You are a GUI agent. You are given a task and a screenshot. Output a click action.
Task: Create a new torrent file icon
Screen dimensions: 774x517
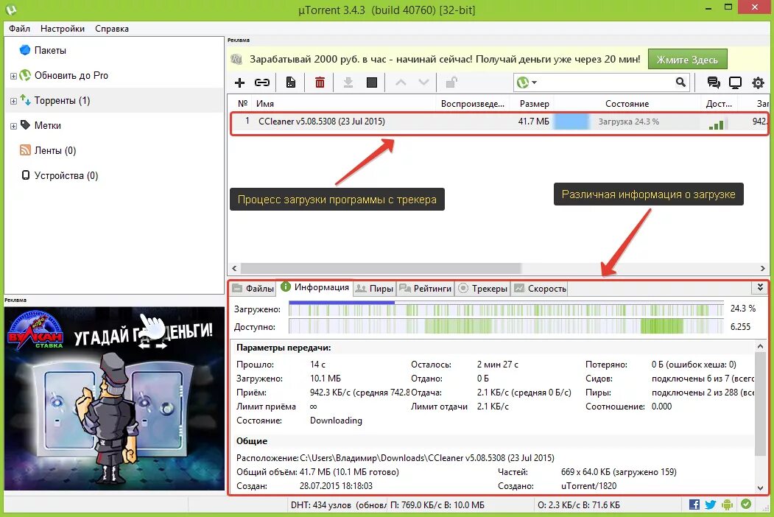coord(291,82)
